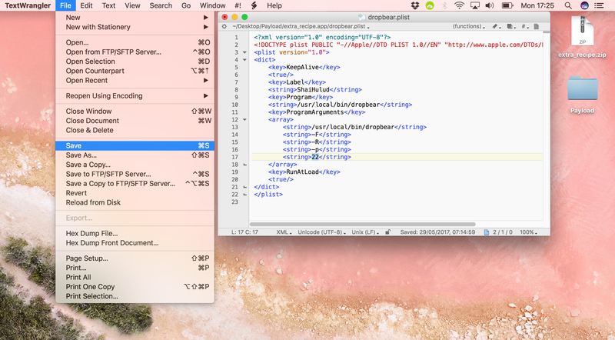Click the document statistics page icon in the status bar

point(487,232)
